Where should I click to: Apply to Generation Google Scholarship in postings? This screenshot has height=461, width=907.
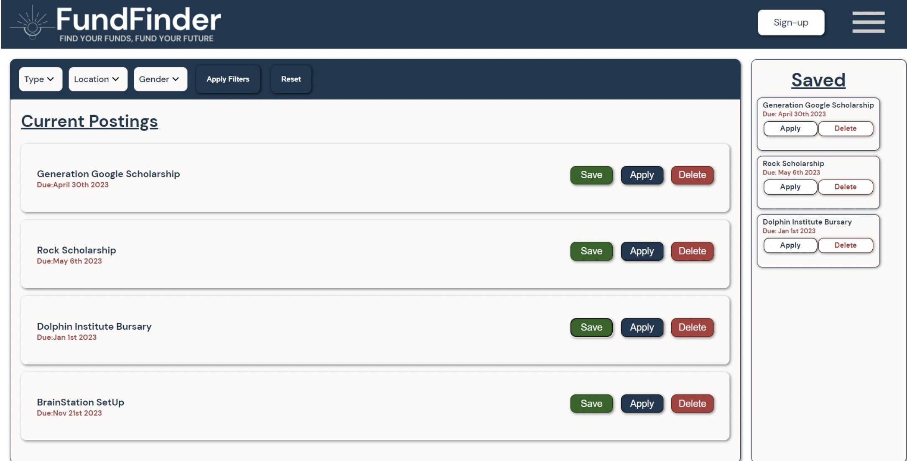[x=642, y=175]
